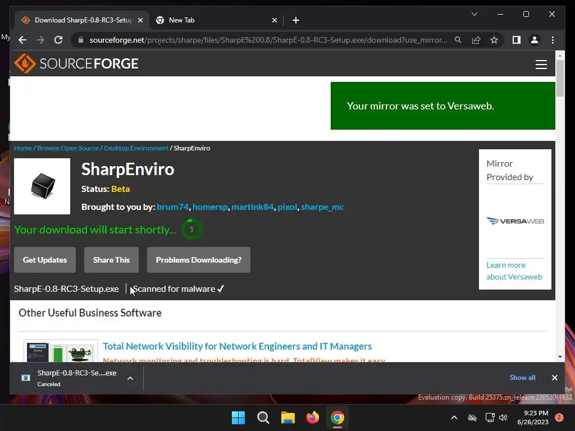This screenshot has height=431, width=575.
Task: Click the Get Updates button
Action: point(45,260)
